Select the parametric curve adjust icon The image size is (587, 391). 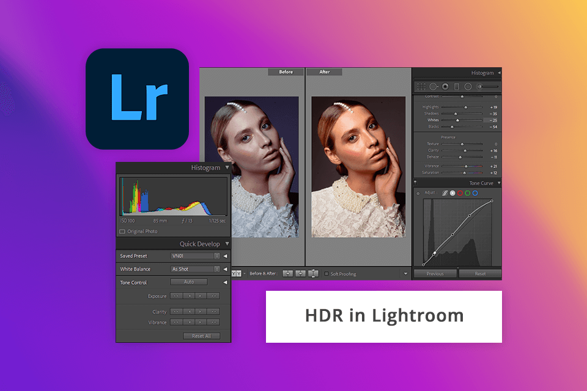point(445,193)
